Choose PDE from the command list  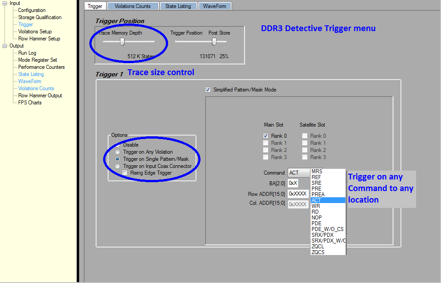click(328, 223)
